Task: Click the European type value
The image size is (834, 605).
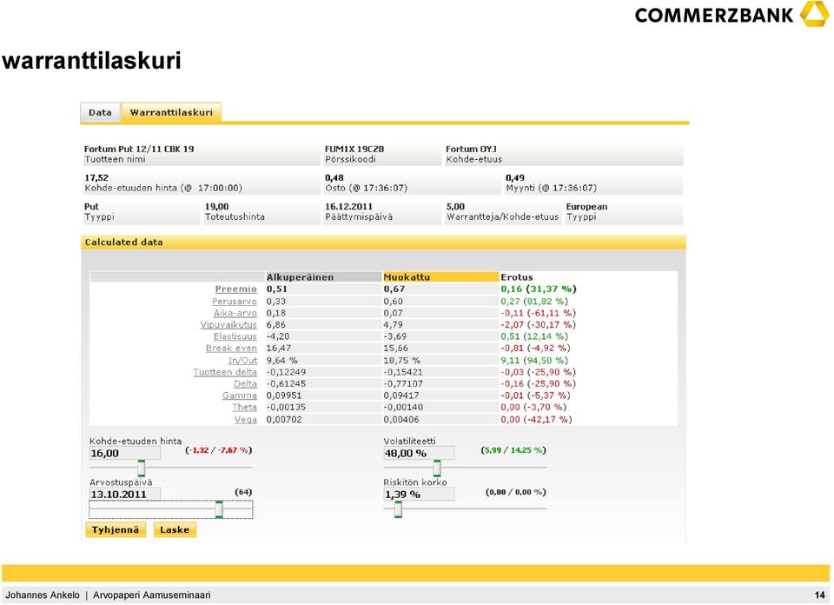Action: click(586, 207)
